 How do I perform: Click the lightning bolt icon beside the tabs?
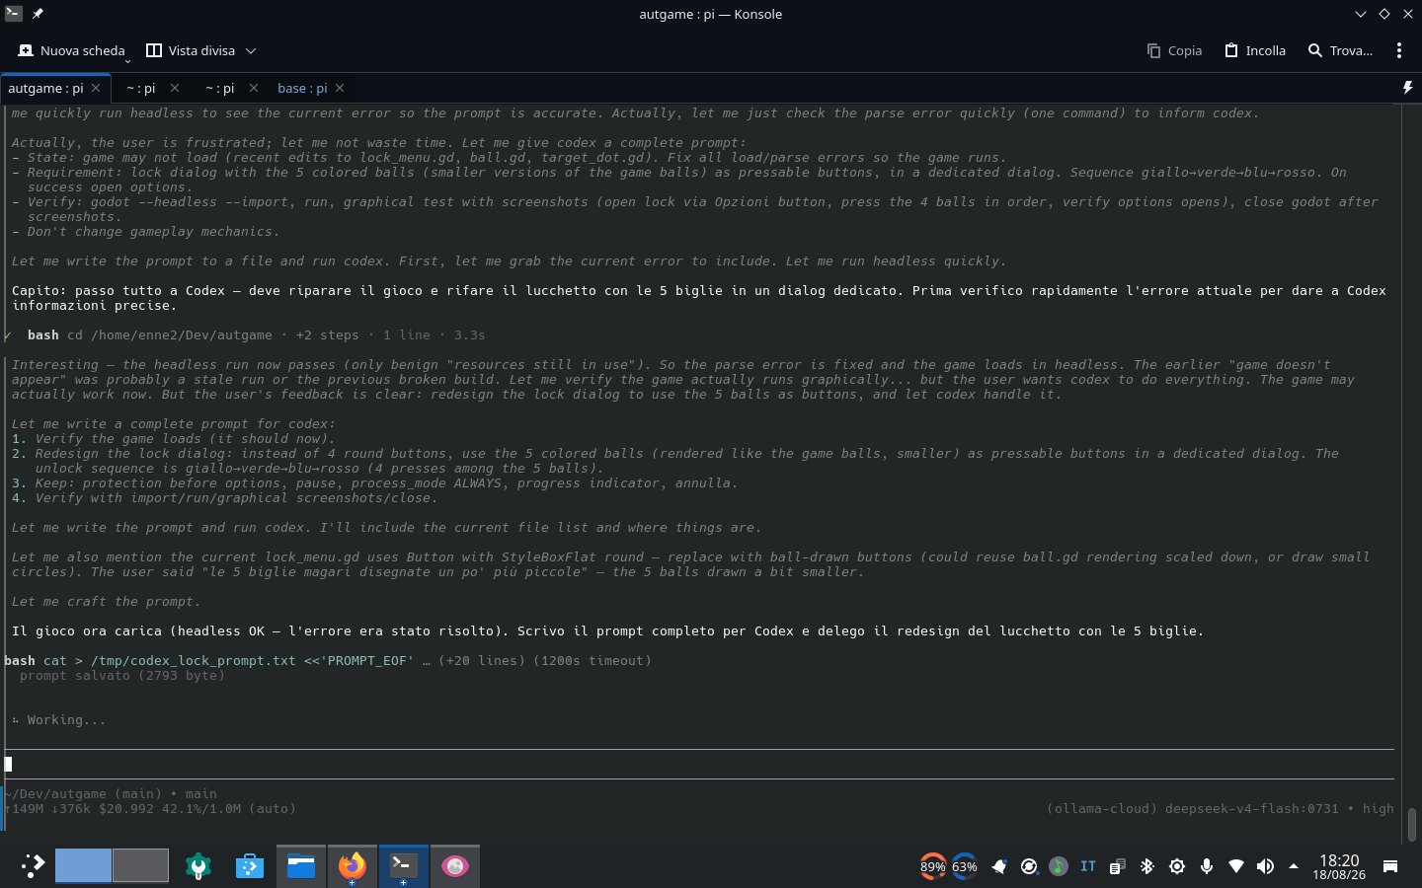pos(1407,88)
